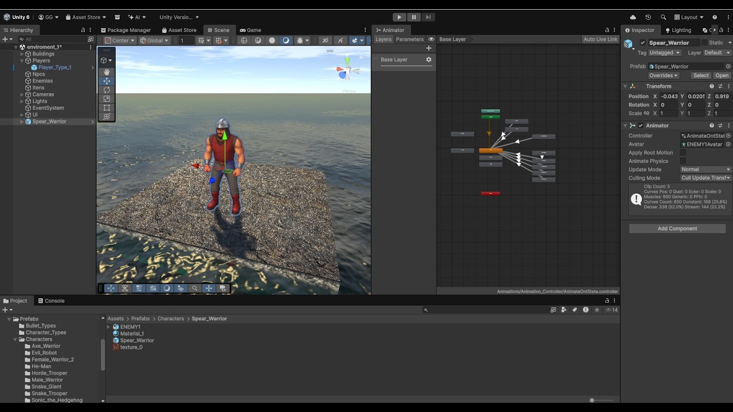The height and width of the screenshot is (412, 733).
Task: Toggle Animator layer visibility eye icon
Action: [431, 39]
